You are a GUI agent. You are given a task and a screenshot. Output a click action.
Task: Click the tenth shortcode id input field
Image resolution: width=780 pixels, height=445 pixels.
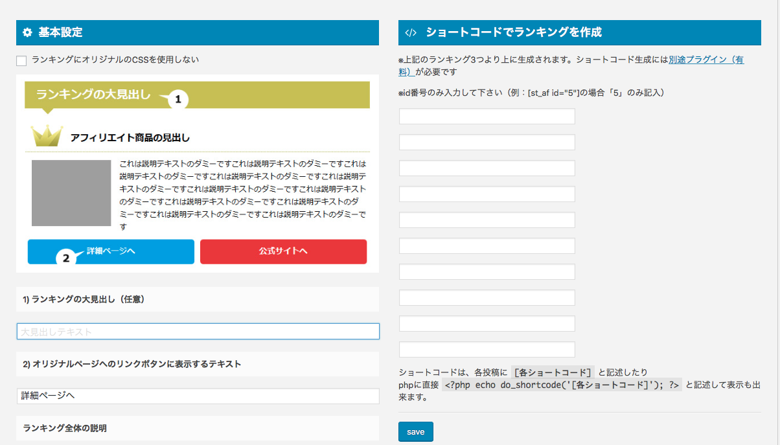[487, 350]
